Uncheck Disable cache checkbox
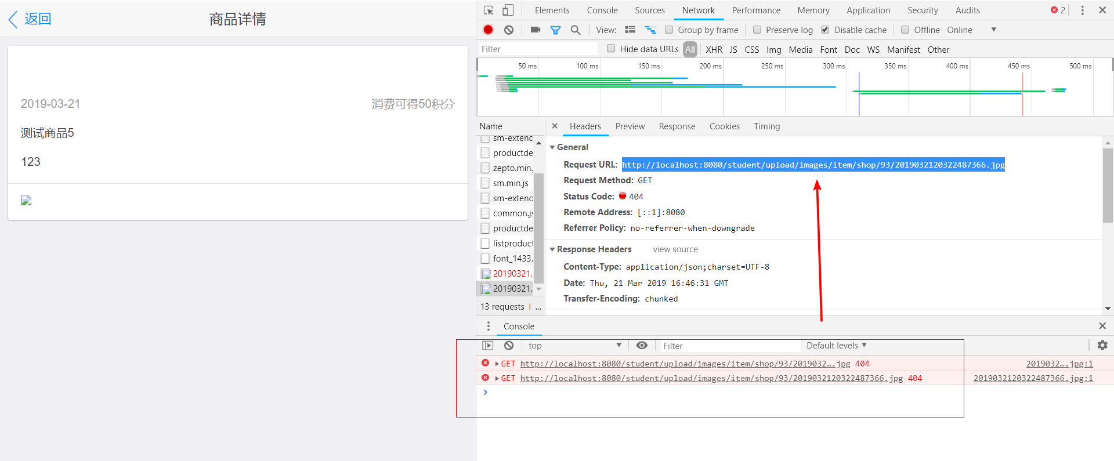Screen dimensions: 1114x461 point(825,30)
